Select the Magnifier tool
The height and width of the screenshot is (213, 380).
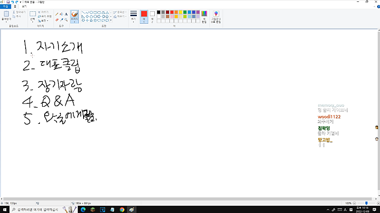[x=66, y=20]
